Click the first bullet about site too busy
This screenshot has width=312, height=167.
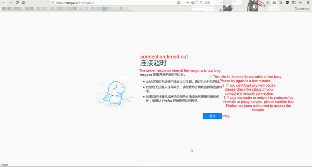click(183, 81)
